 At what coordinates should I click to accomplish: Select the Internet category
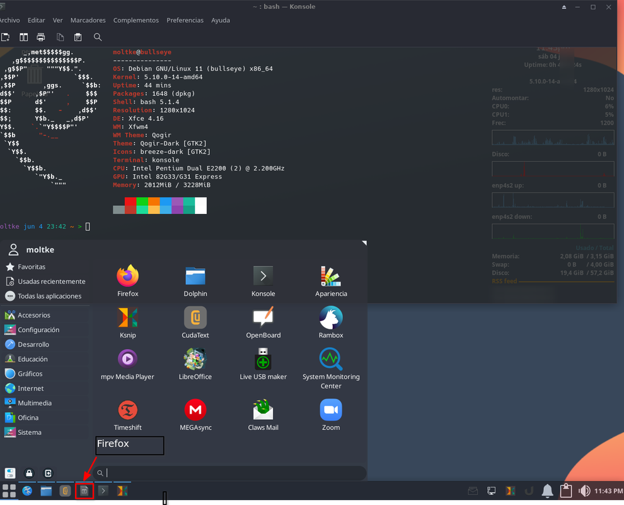tap(46, 388)
